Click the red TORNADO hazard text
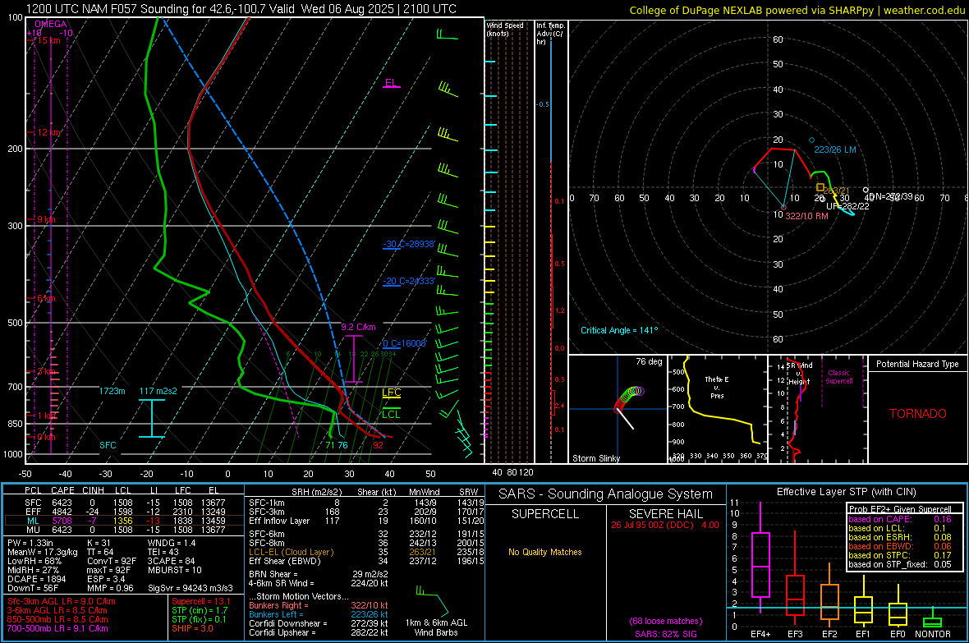Image resolution: width=969 pixels, height=643 pixels. click(918, 414)
